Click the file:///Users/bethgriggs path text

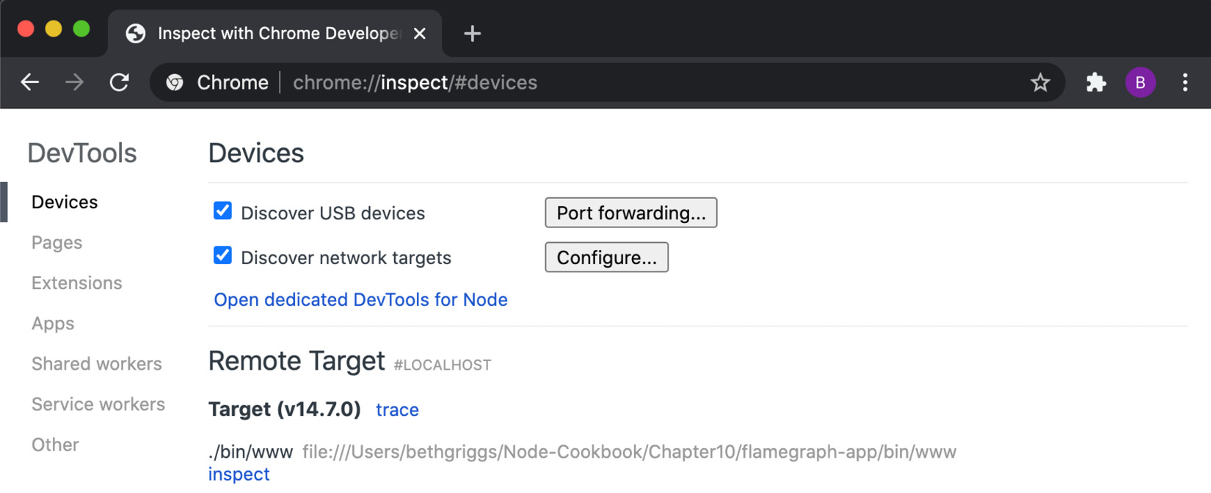(629, 452)
